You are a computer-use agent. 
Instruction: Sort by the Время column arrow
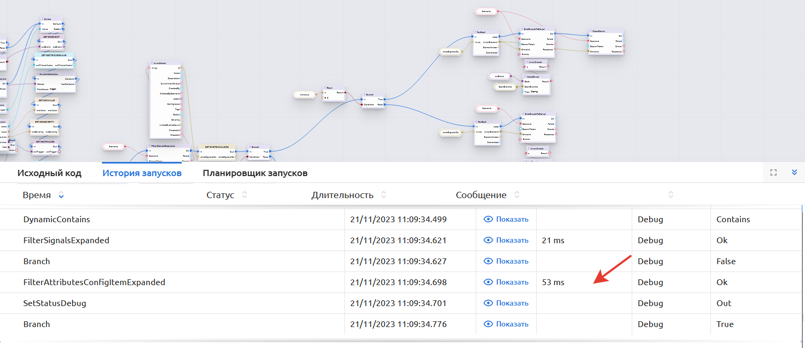(61, 195)
